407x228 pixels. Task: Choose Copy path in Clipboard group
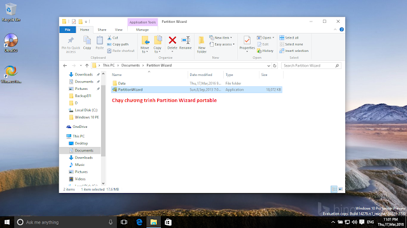point(118,44)
